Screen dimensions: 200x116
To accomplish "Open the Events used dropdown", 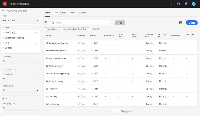I will (x=20, y=79).
